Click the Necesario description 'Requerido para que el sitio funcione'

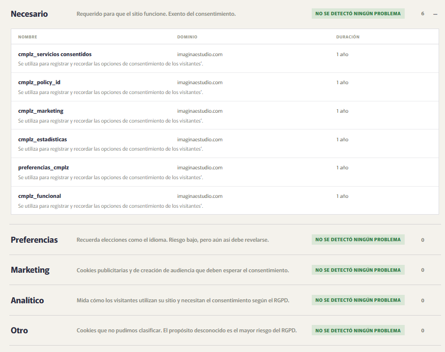[156, 14]
